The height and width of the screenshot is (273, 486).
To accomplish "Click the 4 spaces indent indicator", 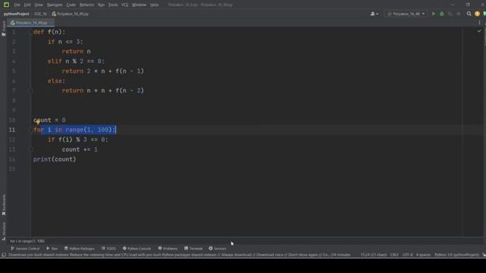I will 423,255.
